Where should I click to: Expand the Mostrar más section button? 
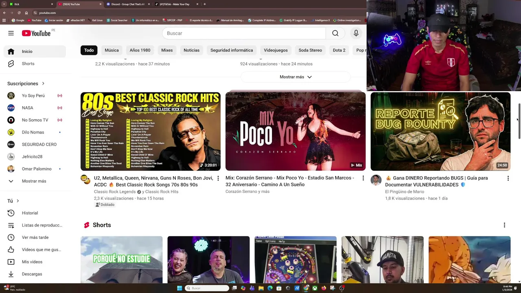pos(296,77)
